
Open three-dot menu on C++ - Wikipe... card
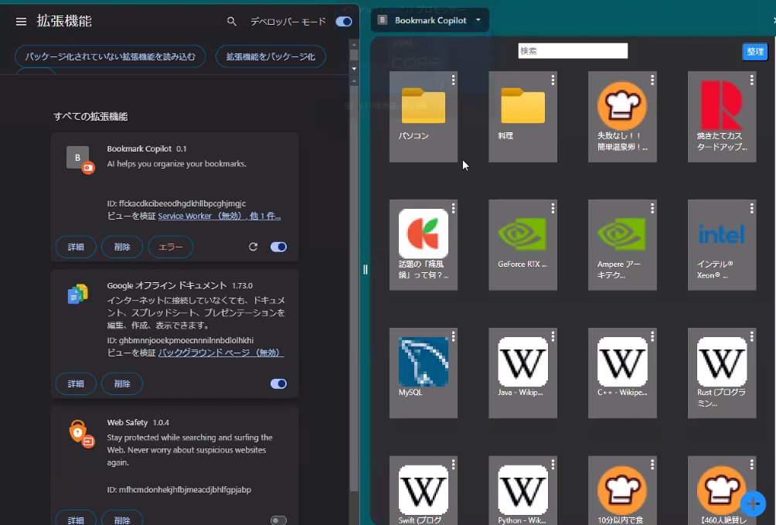(x=652, y=336)
